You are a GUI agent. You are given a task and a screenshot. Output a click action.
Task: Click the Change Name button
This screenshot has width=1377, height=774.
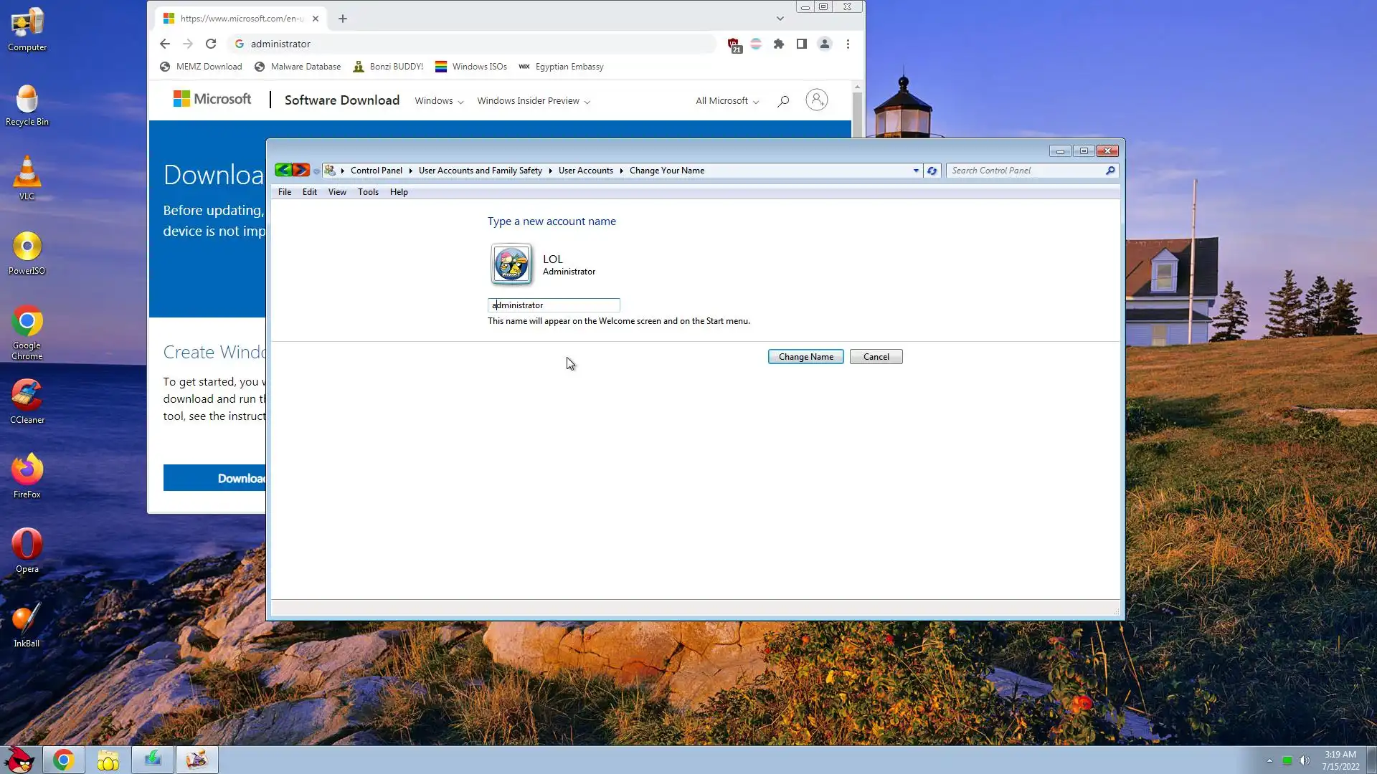pos(805,357)
